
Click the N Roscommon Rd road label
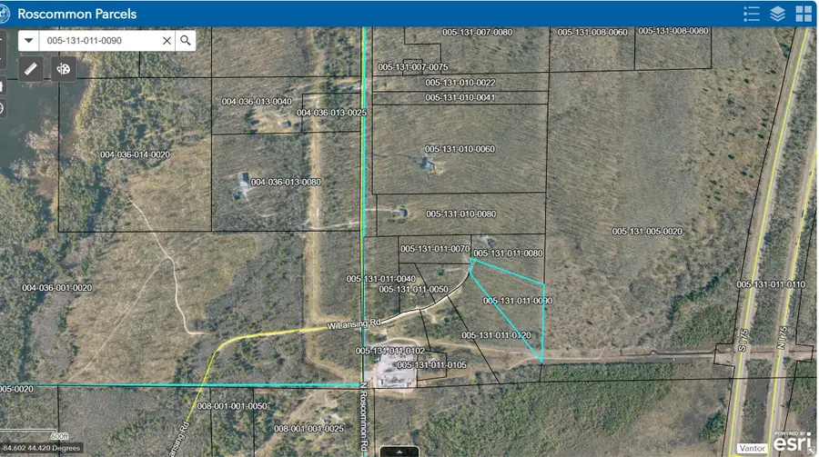pyautogui.click(x=363, y=416)
